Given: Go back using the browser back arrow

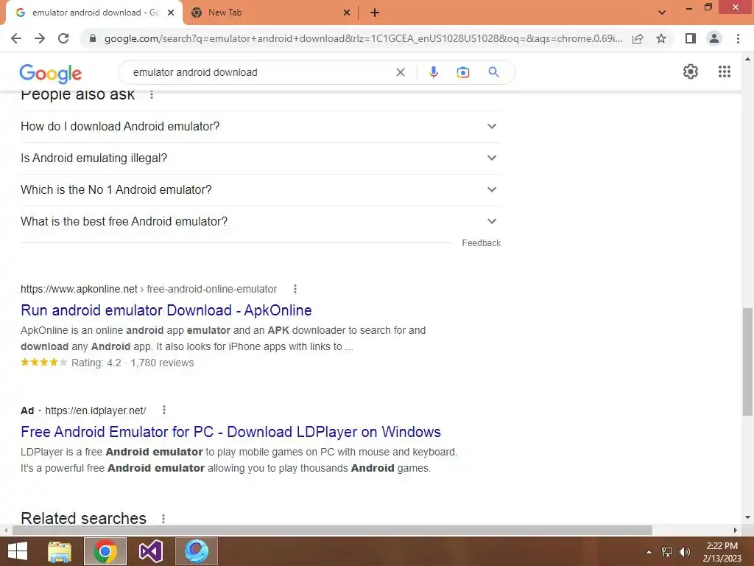Looking at the screenshot, I should pyautogui.click(x=16, y=38).
